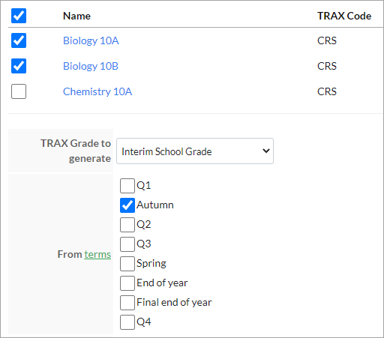Enable the Q1 term checkbox
The height and width of the screenshot is (338, 384).
(x=127, y=186)
